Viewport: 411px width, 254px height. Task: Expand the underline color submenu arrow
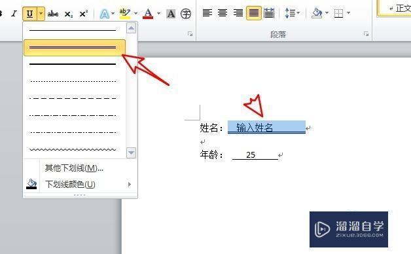point(129,184)
